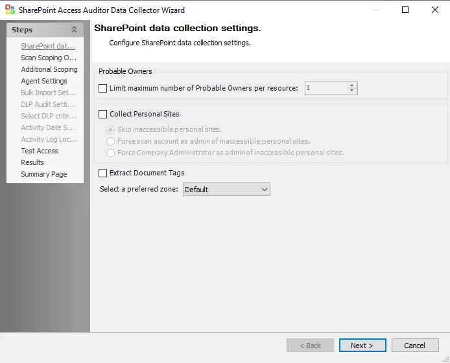The image size is (450, 363).
Task: Click the Steps panel header
Action: point(45,30)
